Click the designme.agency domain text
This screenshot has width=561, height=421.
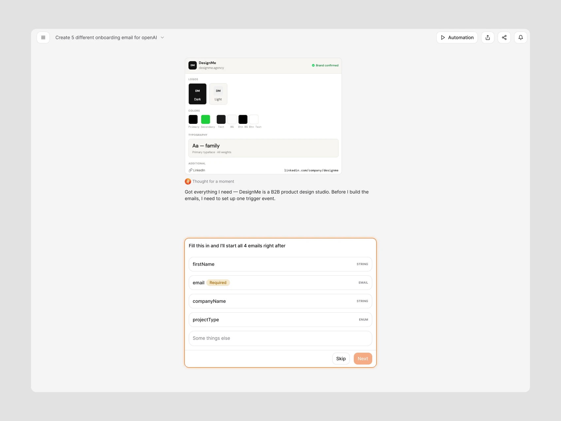[211, 68]
